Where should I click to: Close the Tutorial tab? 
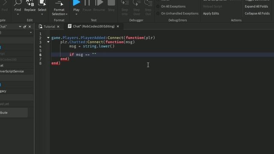[x=58, y=27]
